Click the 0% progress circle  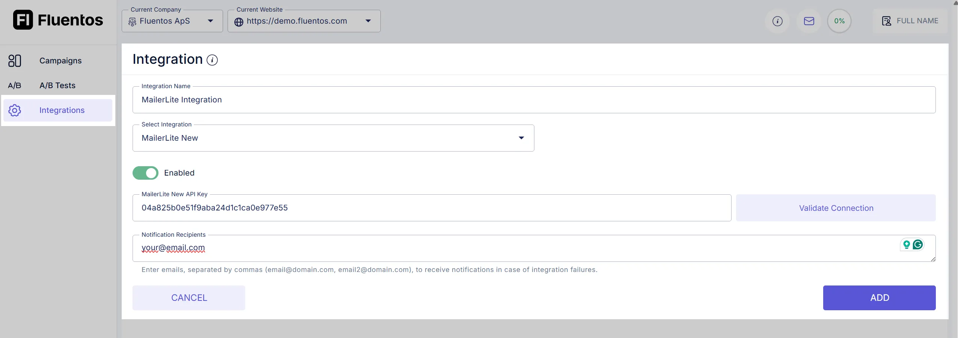(x=839, y=21)
